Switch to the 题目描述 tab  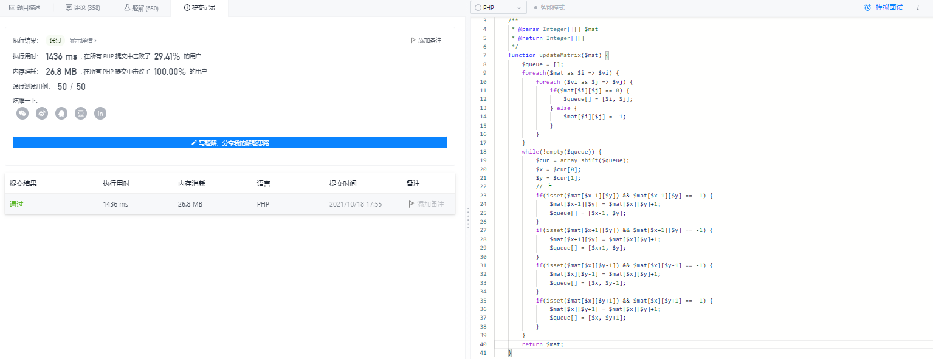[x=25, y=8]
